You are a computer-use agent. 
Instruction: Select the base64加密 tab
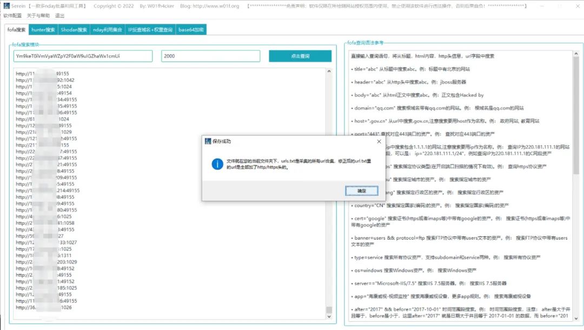pyautogui.click(x=191, y=30)
